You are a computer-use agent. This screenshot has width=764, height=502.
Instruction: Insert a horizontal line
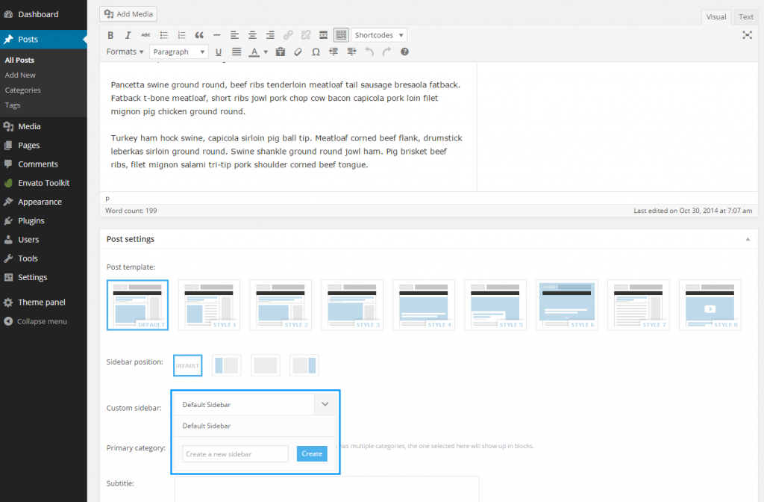click(x=216, y=35)
